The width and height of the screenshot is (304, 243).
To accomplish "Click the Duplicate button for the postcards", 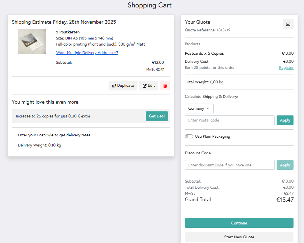I will 123,85.
